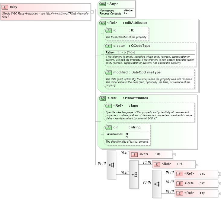Click the A icon of id attribute
This screenshot has width=221, height=200.
[108, 31]
